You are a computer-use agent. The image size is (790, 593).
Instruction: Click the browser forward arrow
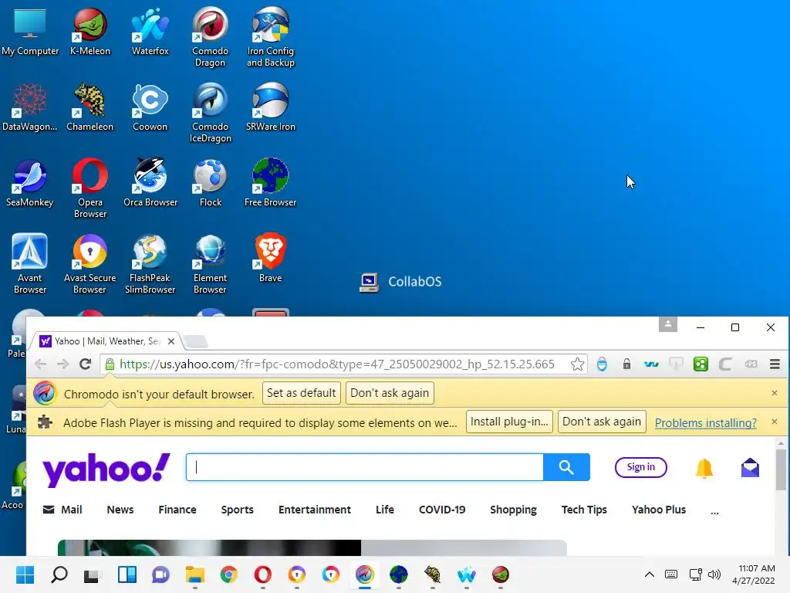tap(62, 364)
